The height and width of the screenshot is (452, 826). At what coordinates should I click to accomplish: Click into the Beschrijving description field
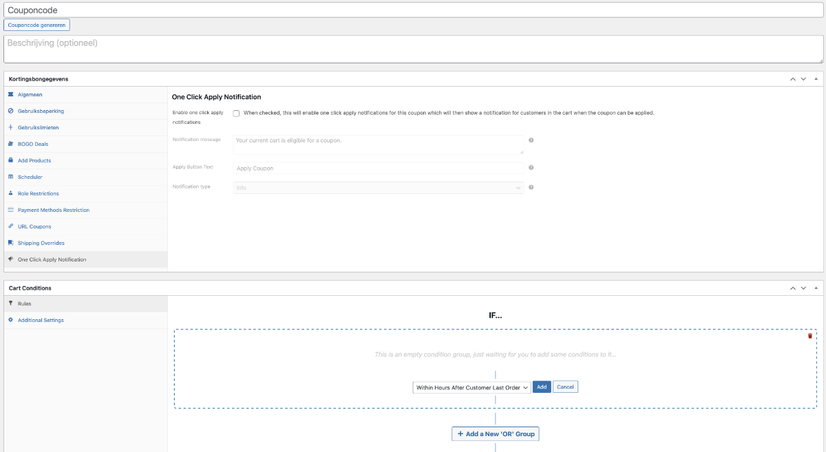coord(413,49)
